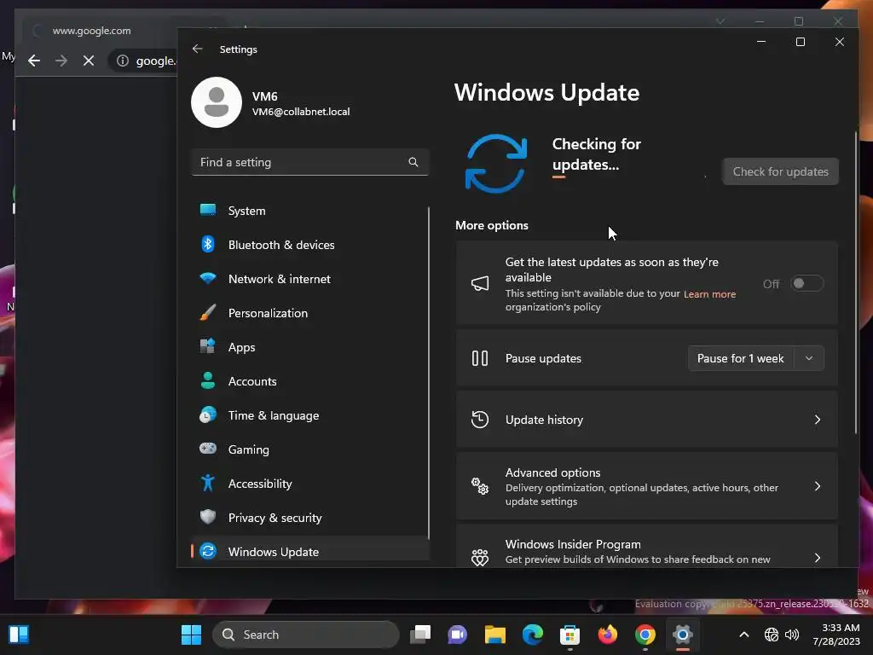Click Pause for 1 week button
The image size is (873, 655).
tap(741, 358)
